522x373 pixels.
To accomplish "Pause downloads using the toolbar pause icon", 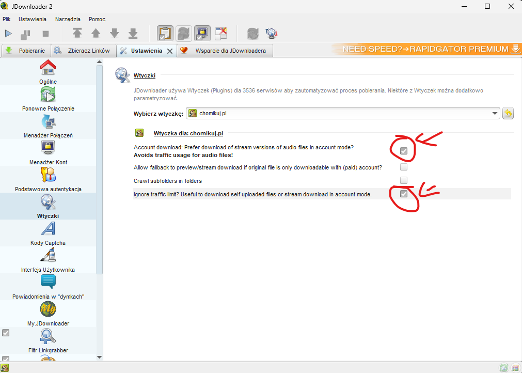I will [26, 34].
